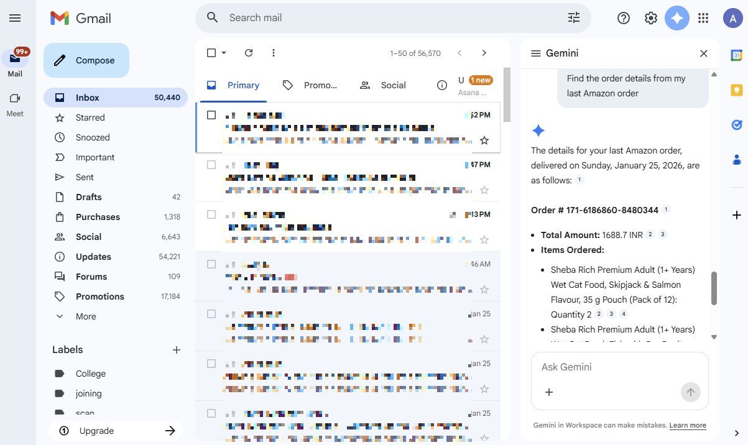Open Google Tasks side panel icon
Screen dimensions: 748x445
point(736,125)
